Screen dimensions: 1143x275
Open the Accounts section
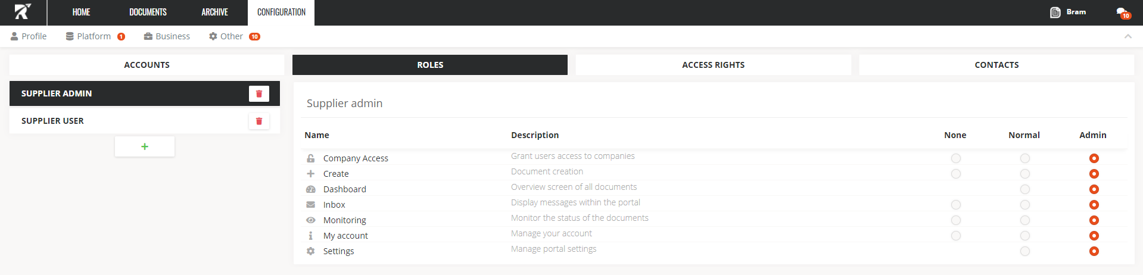click(147, 65)
